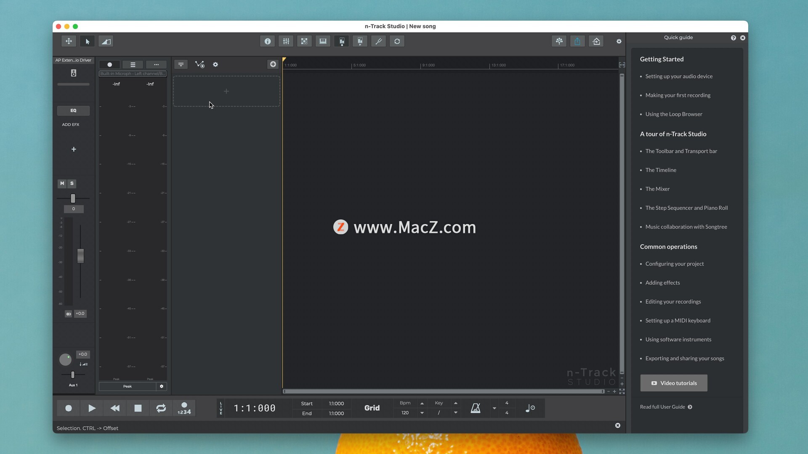Open the piano keyboard icon

[323, 41]
